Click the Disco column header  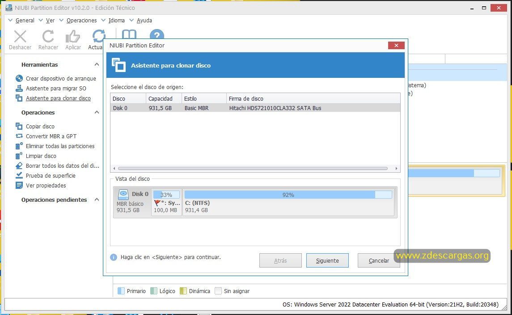[x=128, y=98]
